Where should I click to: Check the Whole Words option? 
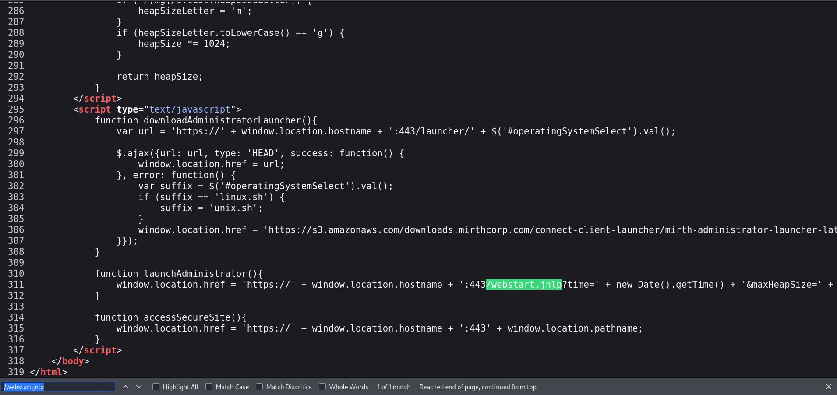322,387
